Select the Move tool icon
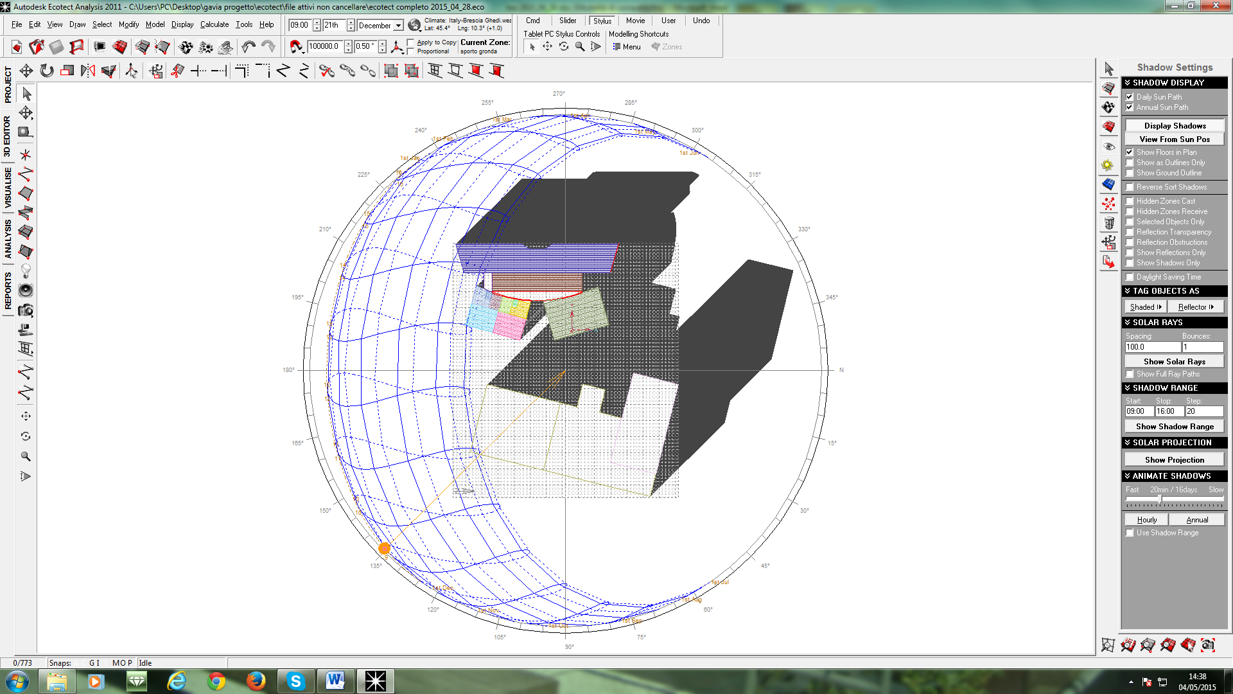 pyautogui.click(x=26, y=71)
